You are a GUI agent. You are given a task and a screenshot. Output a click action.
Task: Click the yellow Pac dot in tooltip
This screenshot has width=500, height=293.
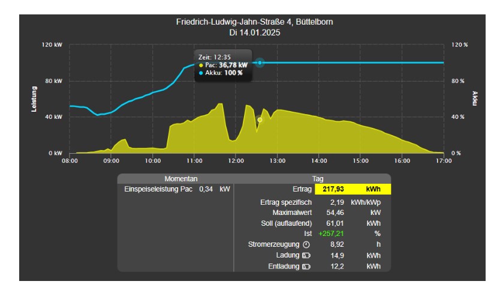pos(200,65)
